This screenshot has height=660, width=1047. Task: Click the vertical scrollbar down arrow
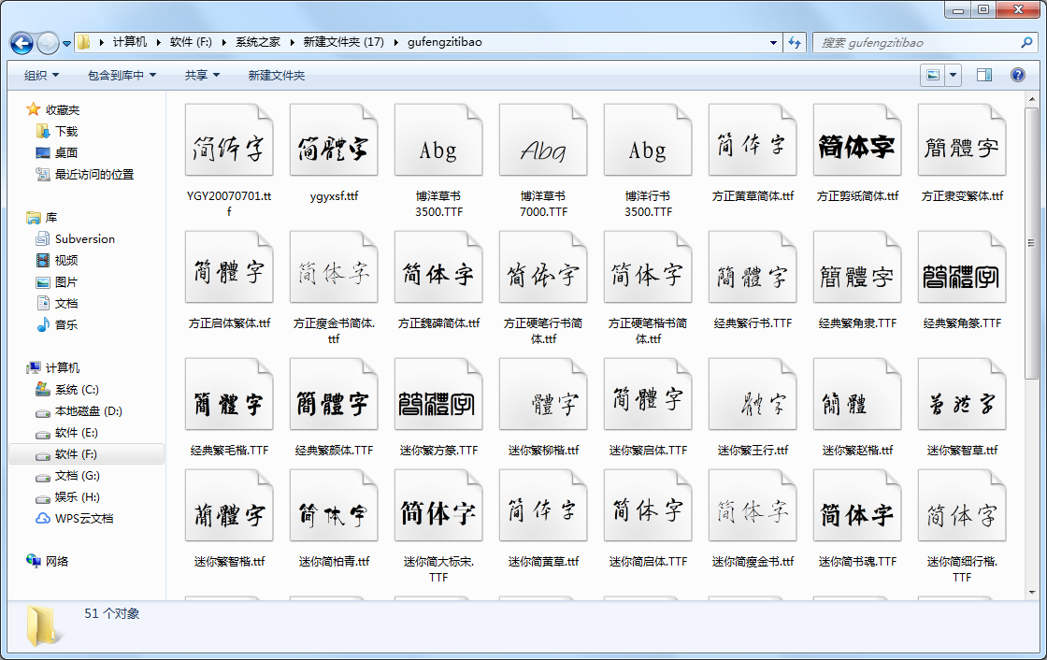1032,592
